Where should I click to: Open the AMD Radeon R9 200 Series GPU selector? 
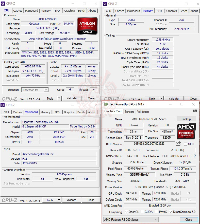(x=131, y=220)
